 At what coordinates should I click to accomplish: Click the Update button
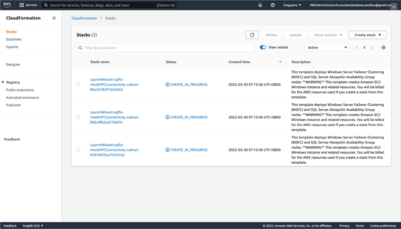tap(295, 35)
